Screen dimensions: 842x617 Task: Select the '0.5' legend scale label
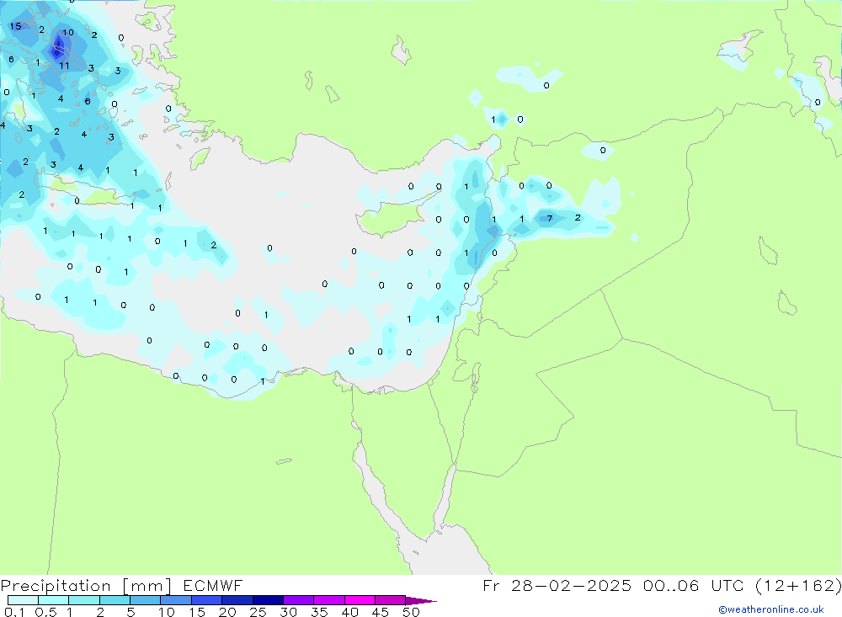(45, 612)
